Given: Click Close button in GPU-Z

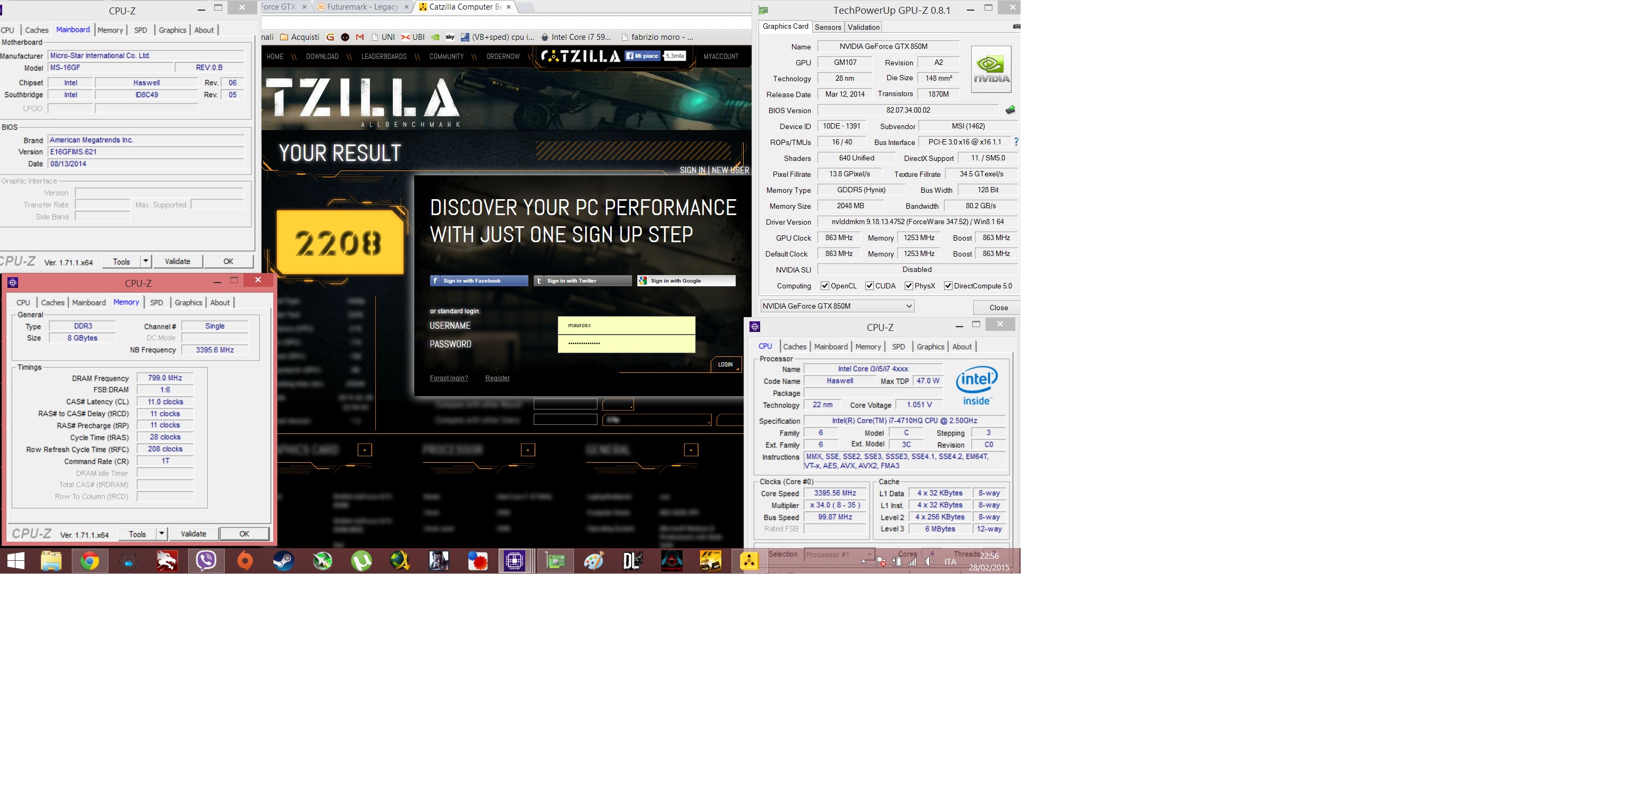Looking at the screenshot, I should (x=998, y=308).
